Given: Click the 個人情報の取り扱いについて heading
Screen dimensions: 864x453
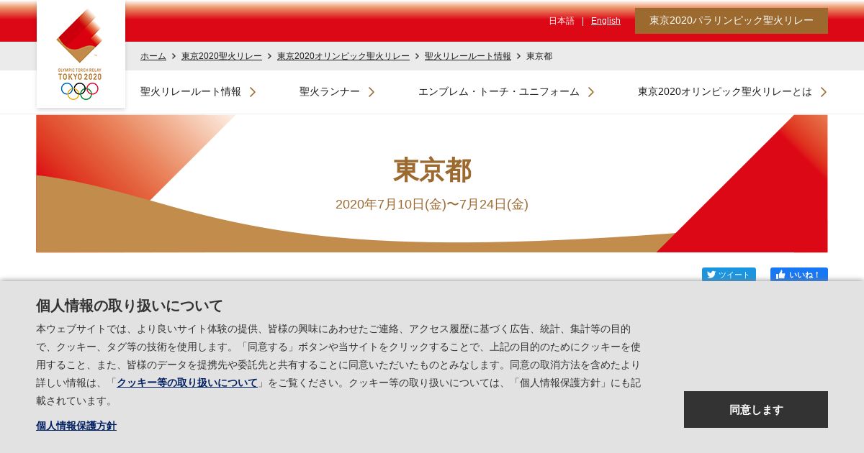Looking at the screenshot, I should click(130, 306).
